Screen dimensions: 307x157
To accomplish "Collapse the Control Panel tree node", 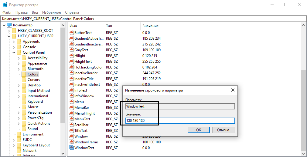I will [14, 52].
